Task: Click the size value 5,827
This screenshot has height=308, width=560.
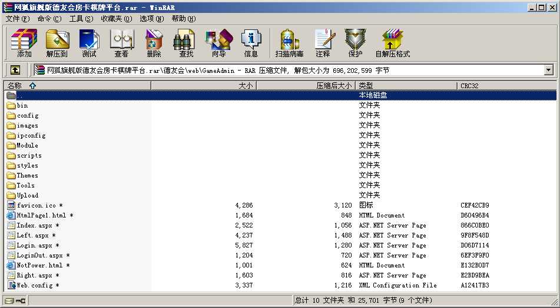Action: click(244, 245)
